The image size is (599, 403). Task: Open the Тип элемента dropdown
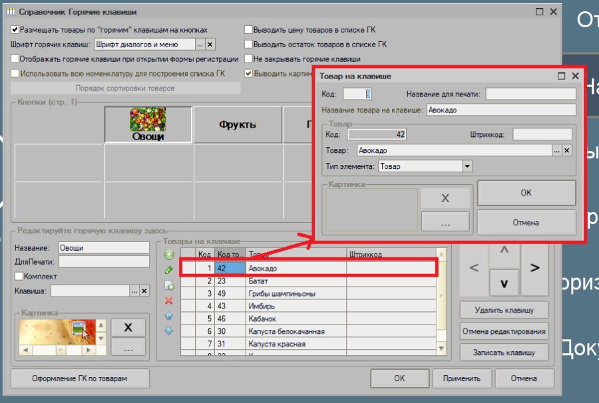(x=467, y=166)
